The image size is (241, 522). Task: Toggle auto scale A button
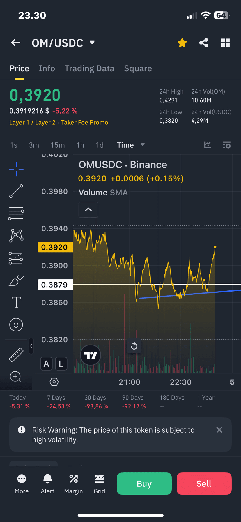pos(46,364)
